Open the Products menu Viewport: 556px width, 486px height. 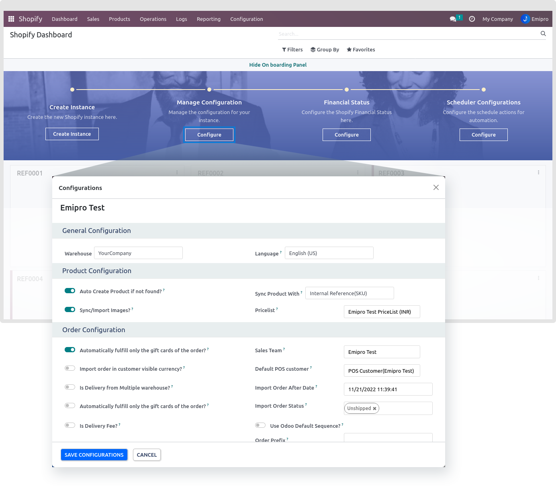119,19
